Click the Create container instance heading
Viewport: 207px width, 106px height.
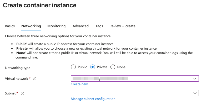[40, 6]
